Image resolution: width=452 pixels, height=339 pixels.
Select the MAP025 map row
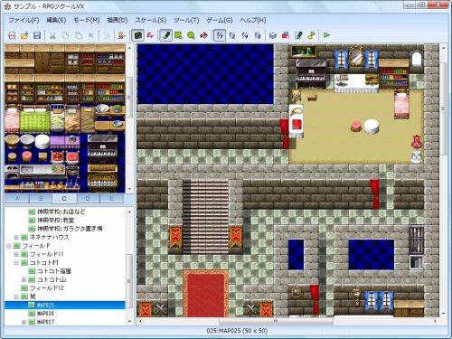click(65, 305)
